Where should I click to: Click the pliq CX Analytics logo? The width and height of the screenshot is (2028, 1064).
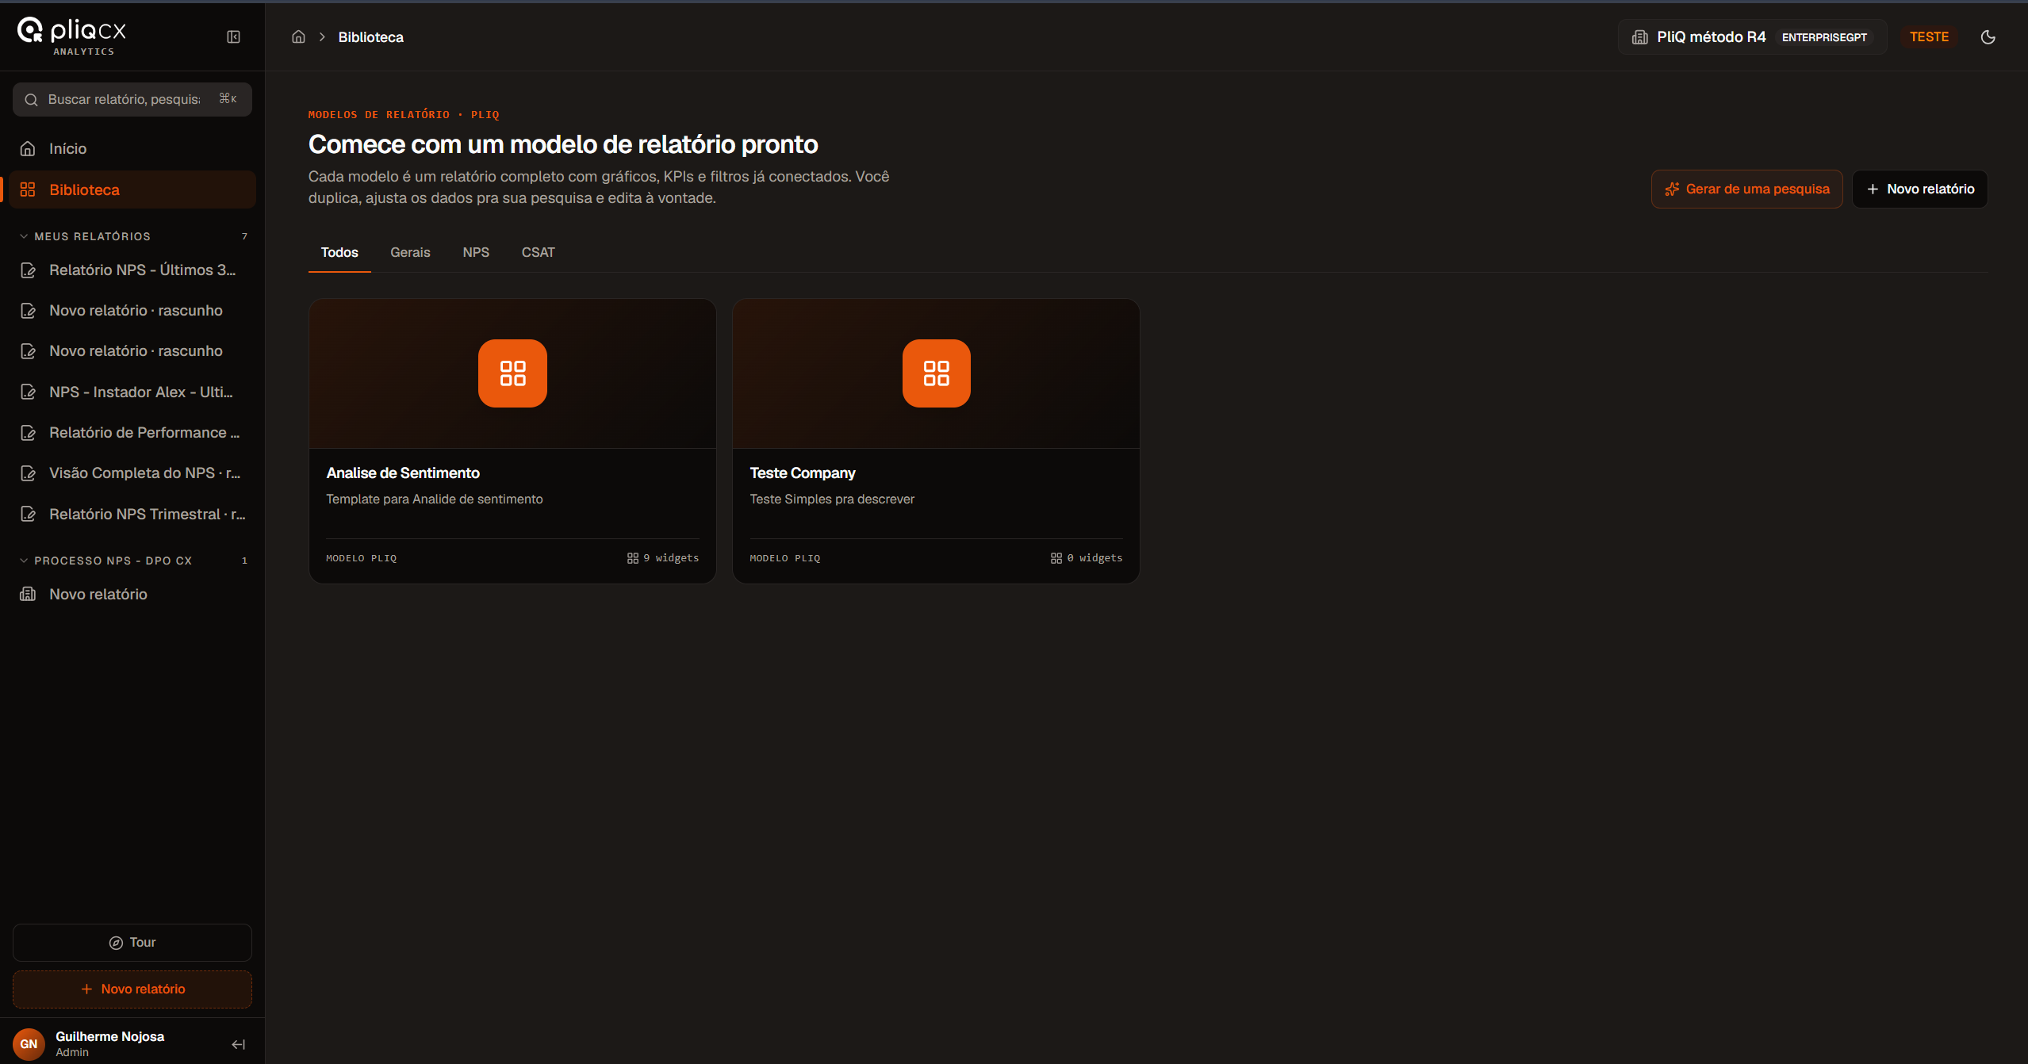click(72, 36)
